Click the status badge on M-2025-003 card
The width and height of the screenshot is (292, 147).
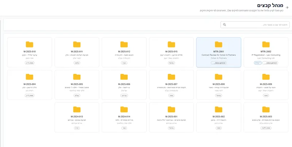click(x=266, y=128)
